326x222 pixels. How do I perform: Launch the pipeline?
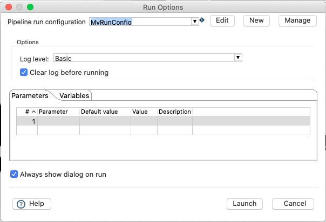[244, 204]
